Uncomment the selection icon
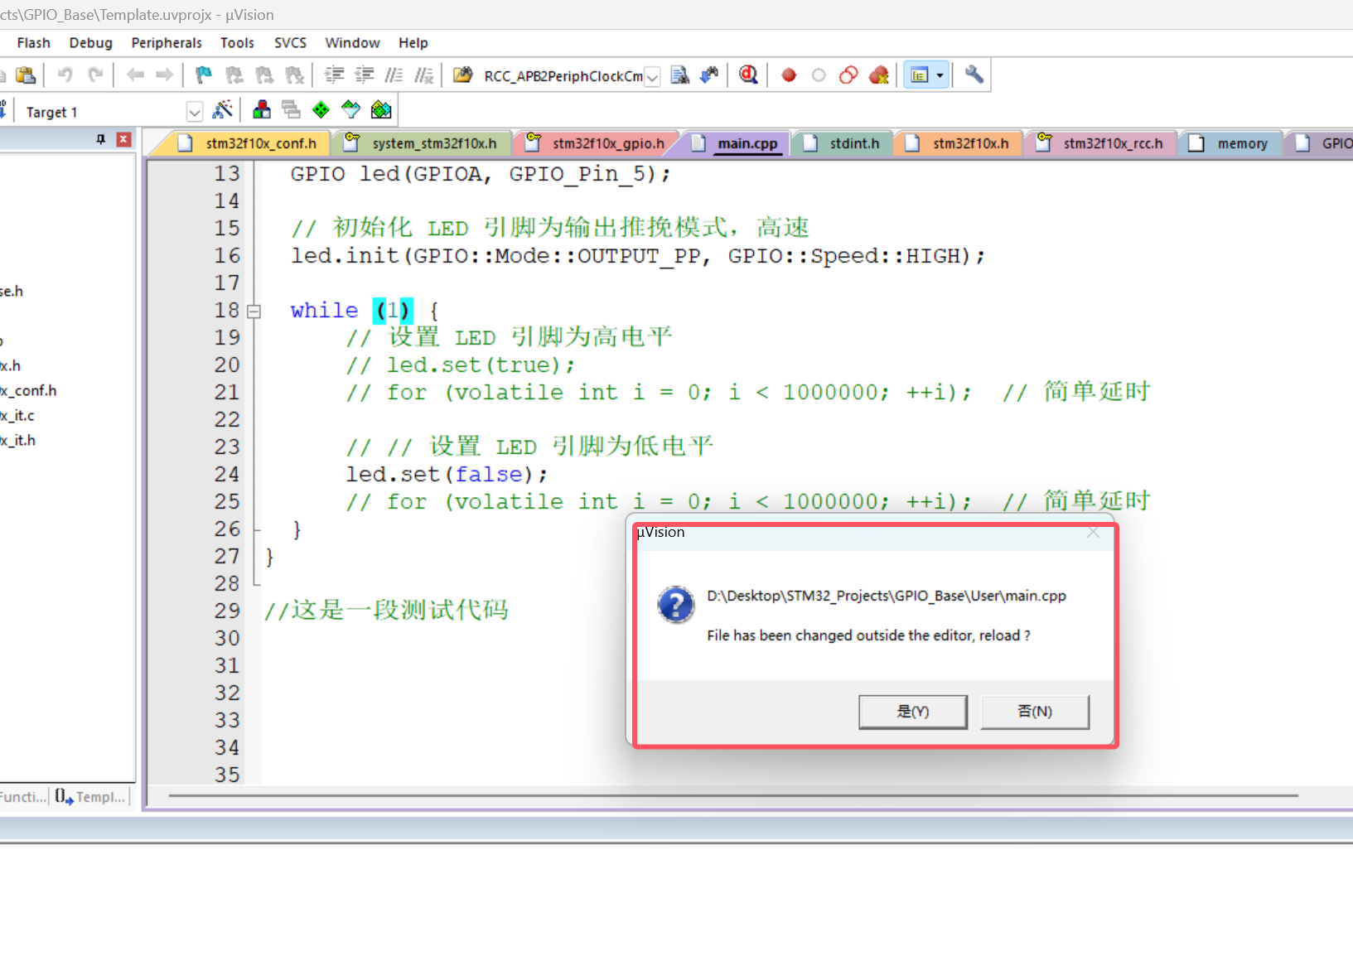The height and width of the screenshot is (961, 1353). click(x=423, y=75)
